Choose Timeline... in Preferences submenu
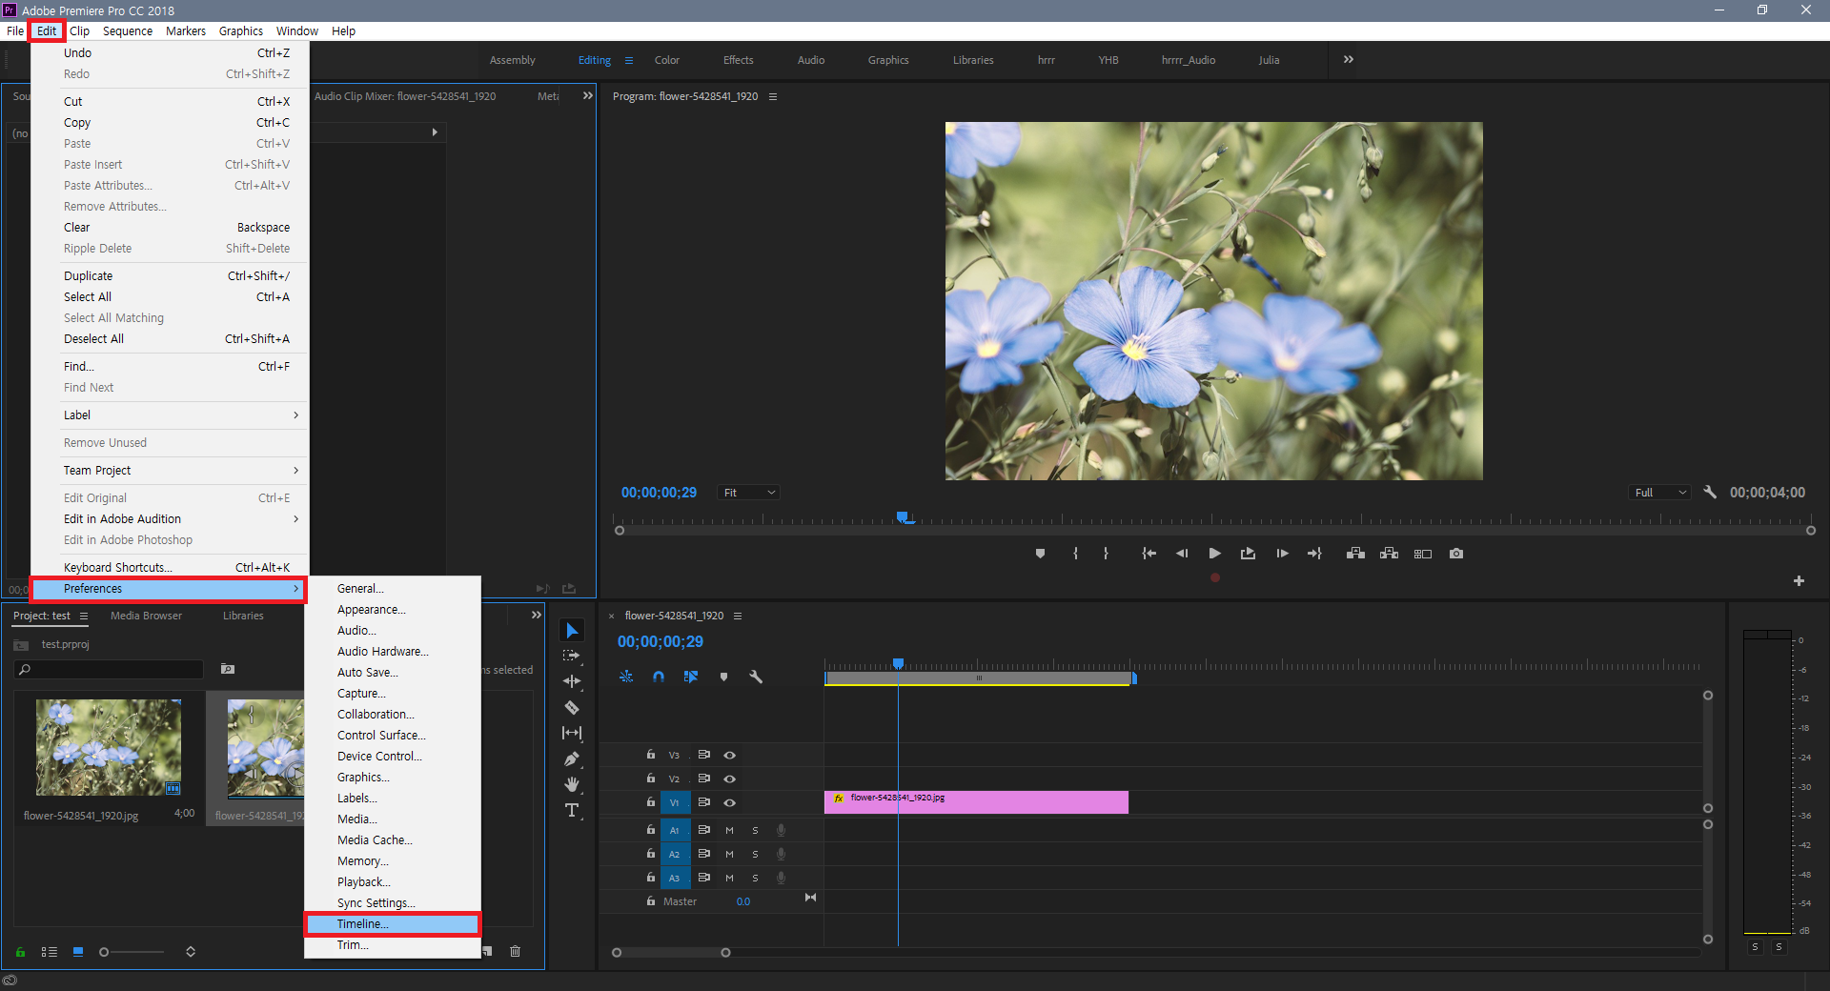The height and width of the screenshot is (991, 1830). (x=392, y=924)
